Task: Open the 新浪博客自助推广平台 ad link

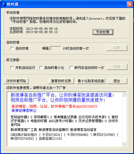Action: (x=62, y=95)
